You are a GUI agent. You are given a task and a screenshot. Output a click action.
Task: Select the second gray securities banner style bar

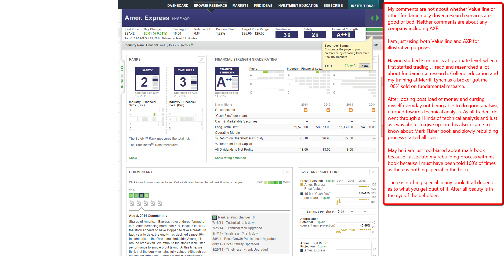click(x=374, y=34)
